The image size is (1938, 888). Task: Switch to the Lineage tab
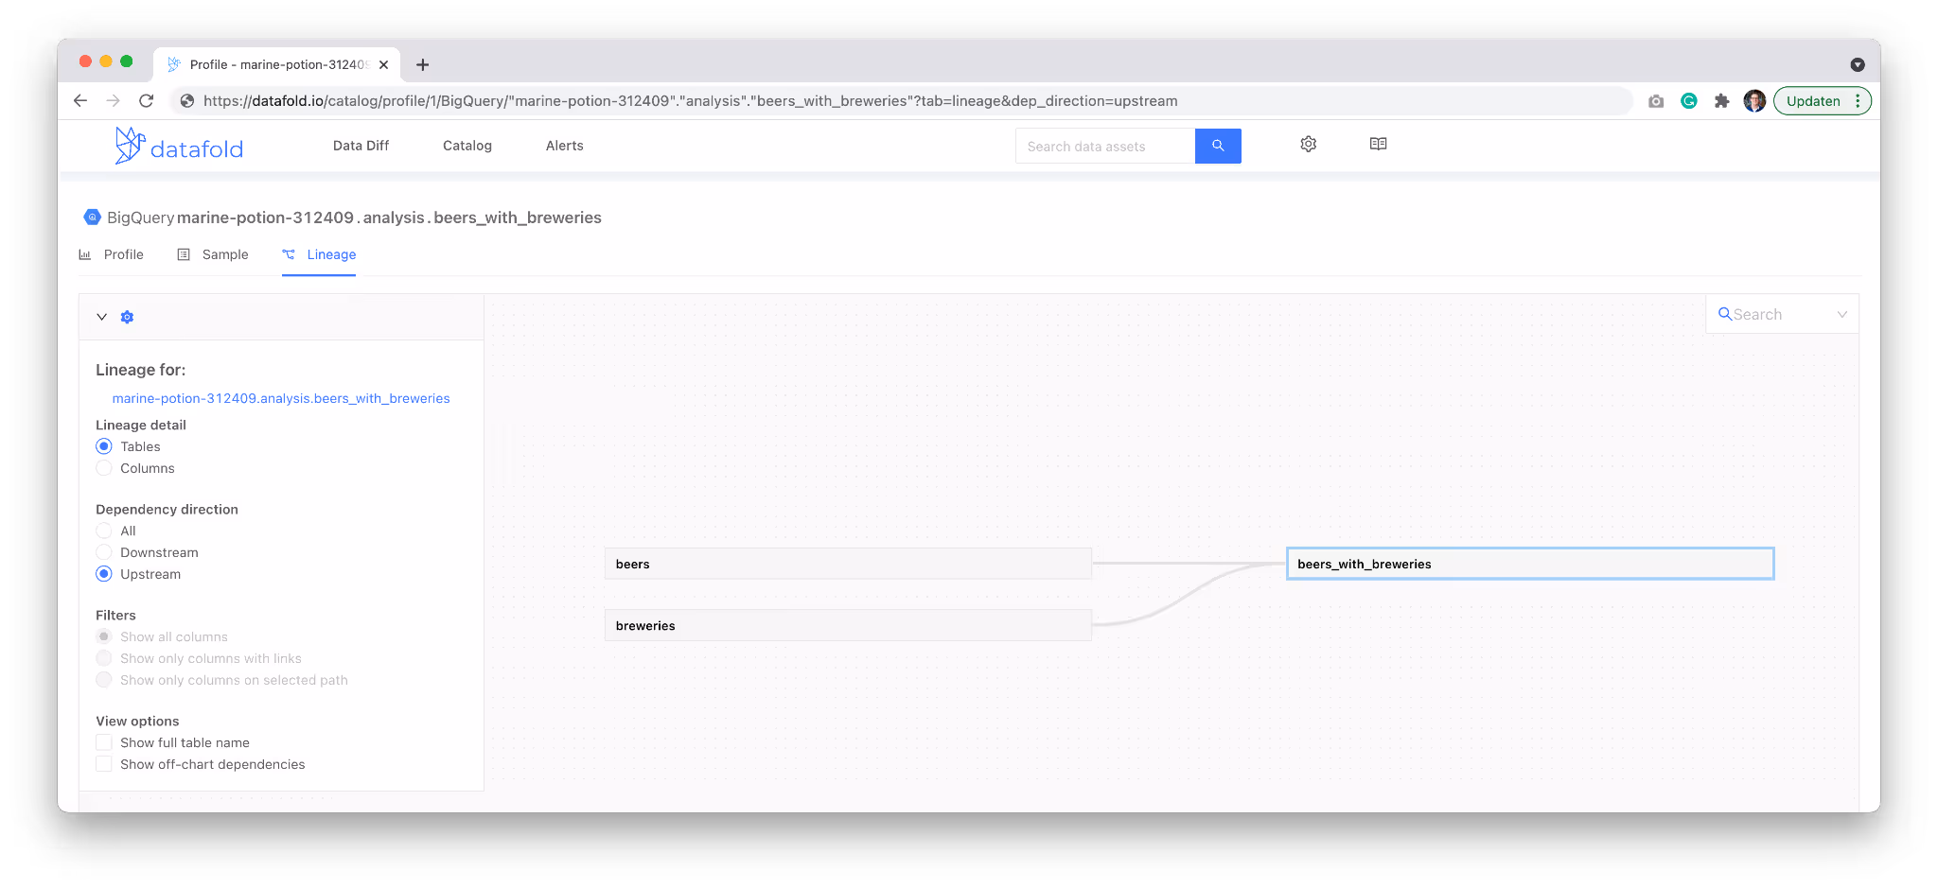[x=319, y=254]
